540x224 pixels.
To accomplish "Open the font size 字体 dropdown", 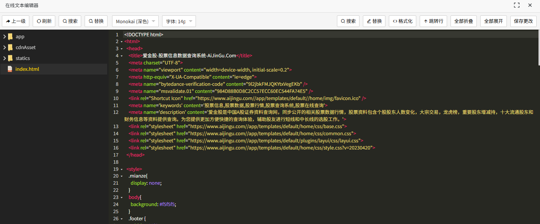I will [x=179, y=21].
